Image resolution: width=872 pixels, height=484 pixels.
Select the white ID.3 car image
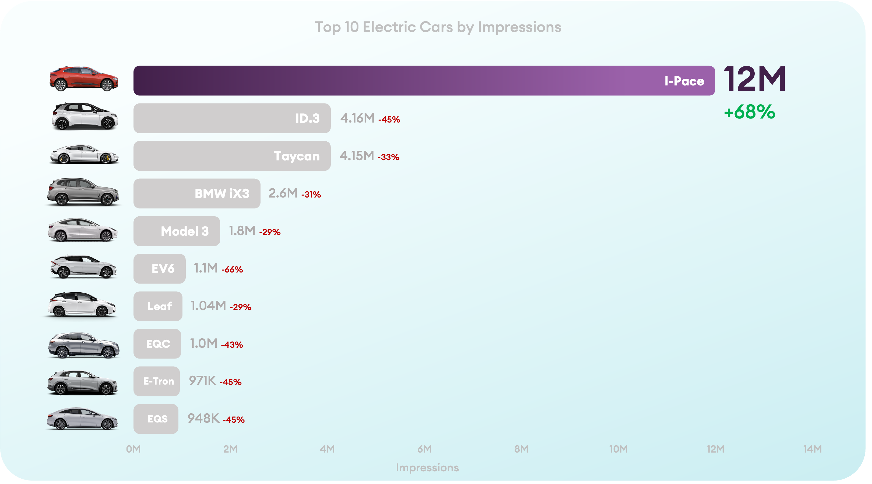point(85,117)
